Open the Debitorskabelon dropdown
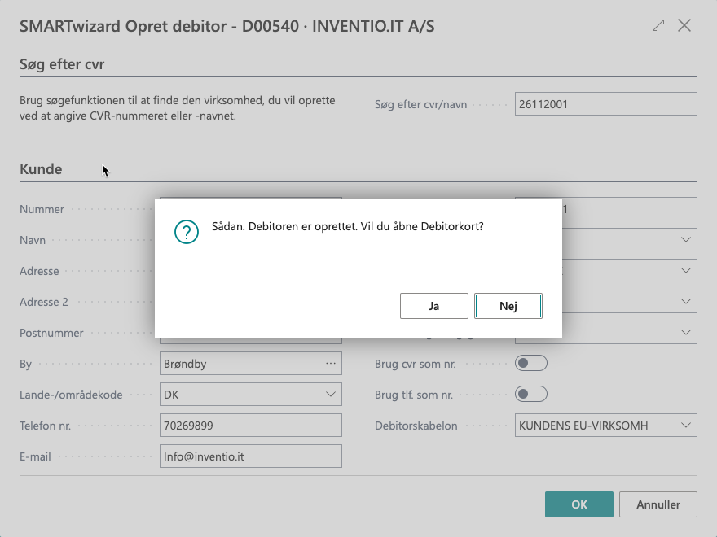Viewport: 717px width, 537px height. point(686,426)
